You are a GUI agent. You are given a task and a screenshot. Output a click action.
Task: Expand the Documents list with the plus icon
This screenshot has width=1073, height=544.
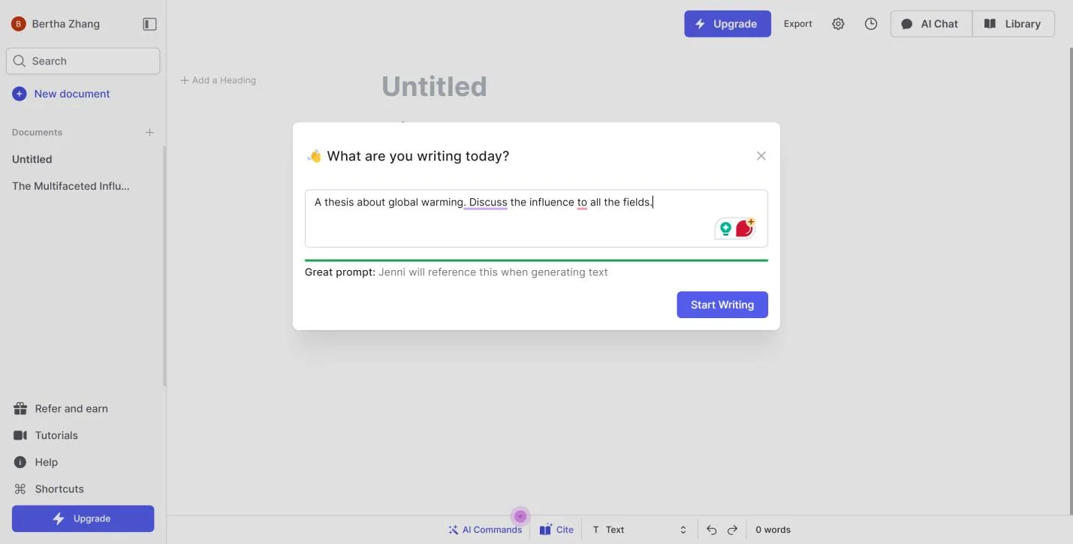pyautogui.click(x=149, y=132)
